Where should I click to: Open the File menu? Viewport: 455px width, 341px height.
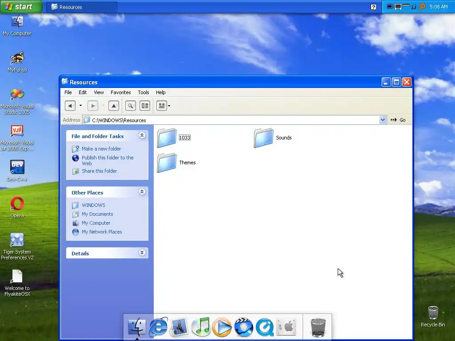tap(68, 92)
